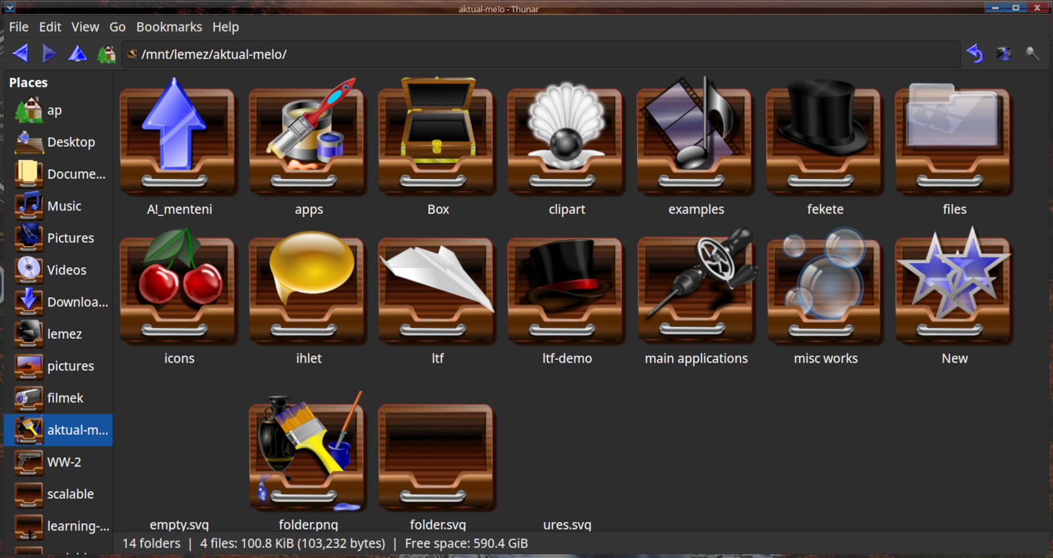
Task: Reload the current folder view
Action: pyautogui.click(x=975, y=54)
